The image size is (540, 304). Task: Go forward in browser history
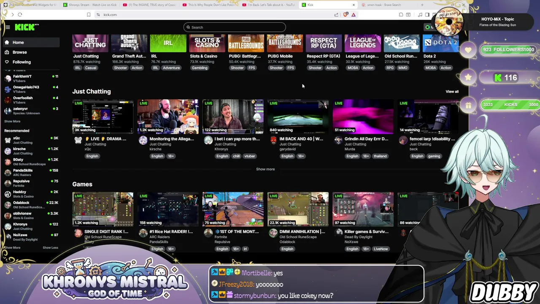click(12, 15)
